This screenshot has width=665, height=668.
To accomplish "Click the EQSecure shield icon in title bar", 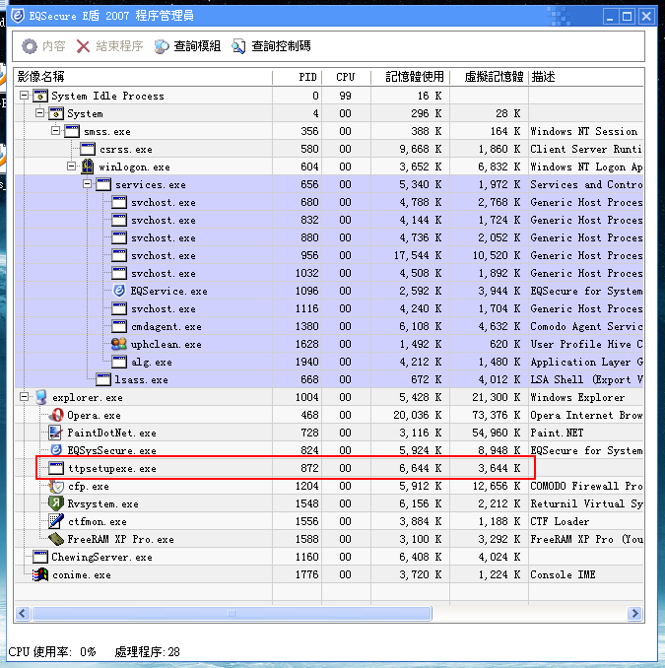I will pyautogui.click(x=18, y=16).
